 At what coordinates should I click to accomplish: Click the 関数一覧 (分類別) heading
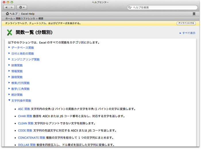point(34,33)
